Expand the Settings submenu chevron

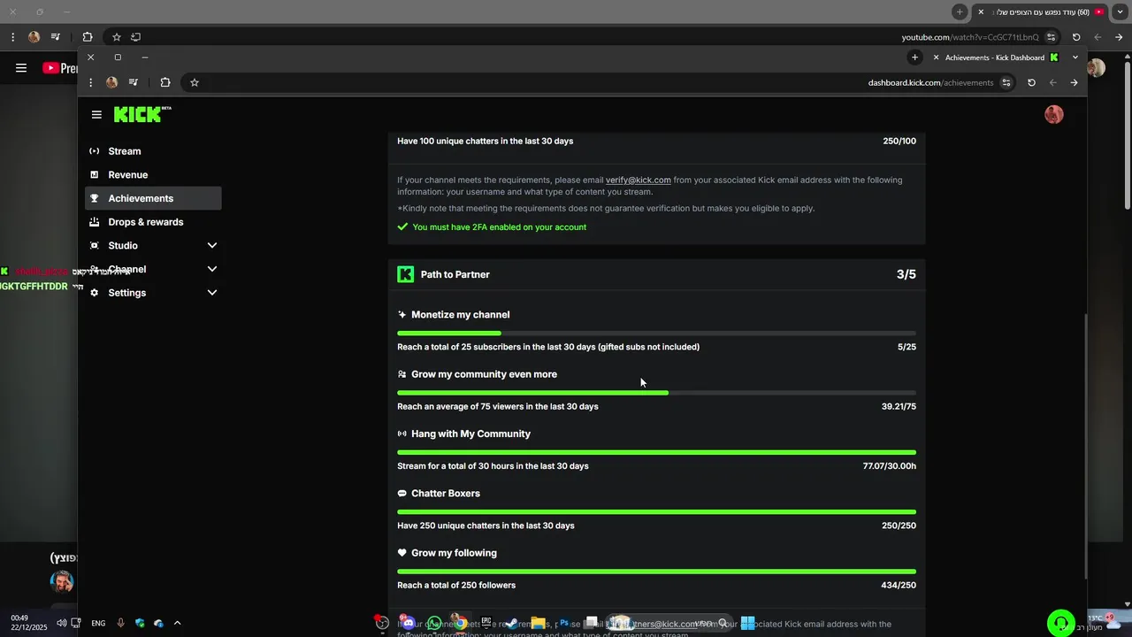tap(212, 293)
